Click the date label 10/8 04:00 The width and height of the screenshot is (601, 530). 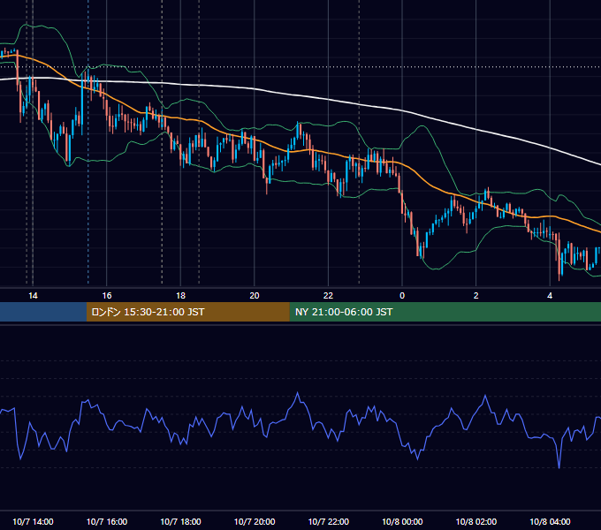coord(550,521)
